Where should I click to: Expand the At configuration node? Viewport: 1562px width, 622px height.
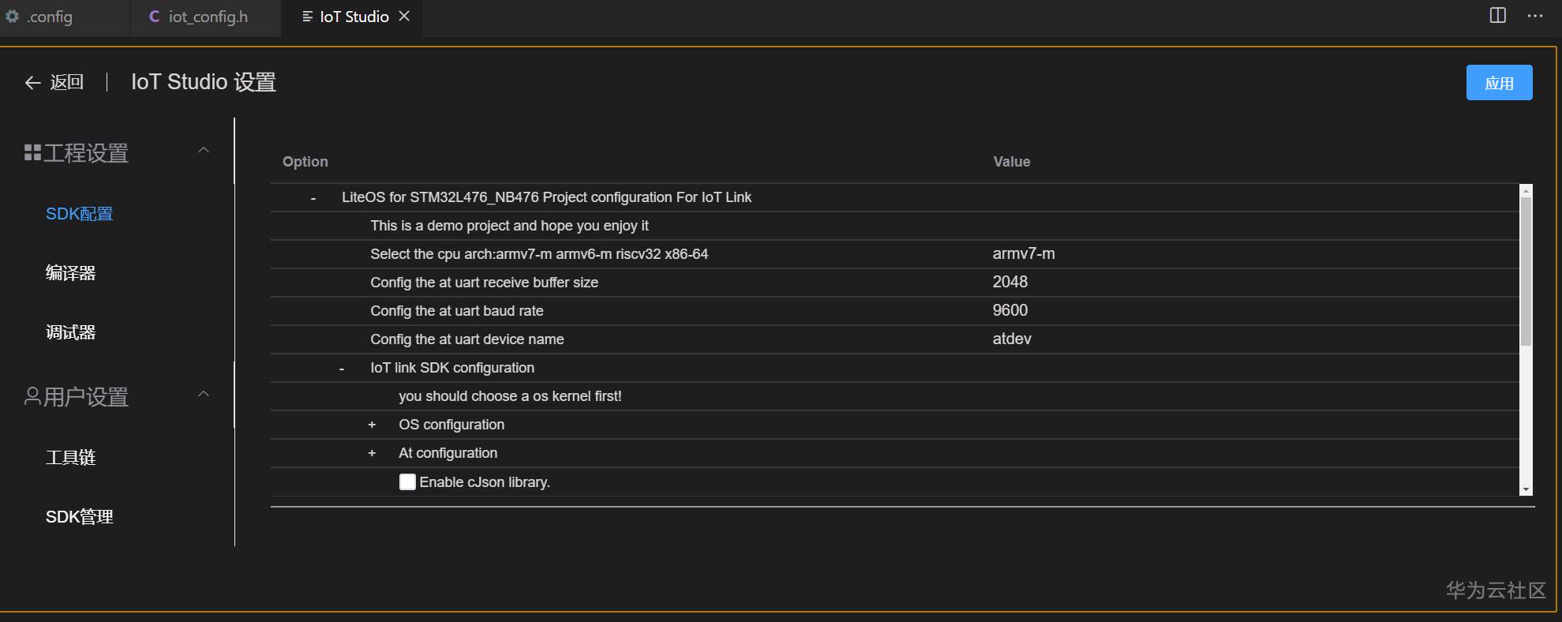[372, 453]
